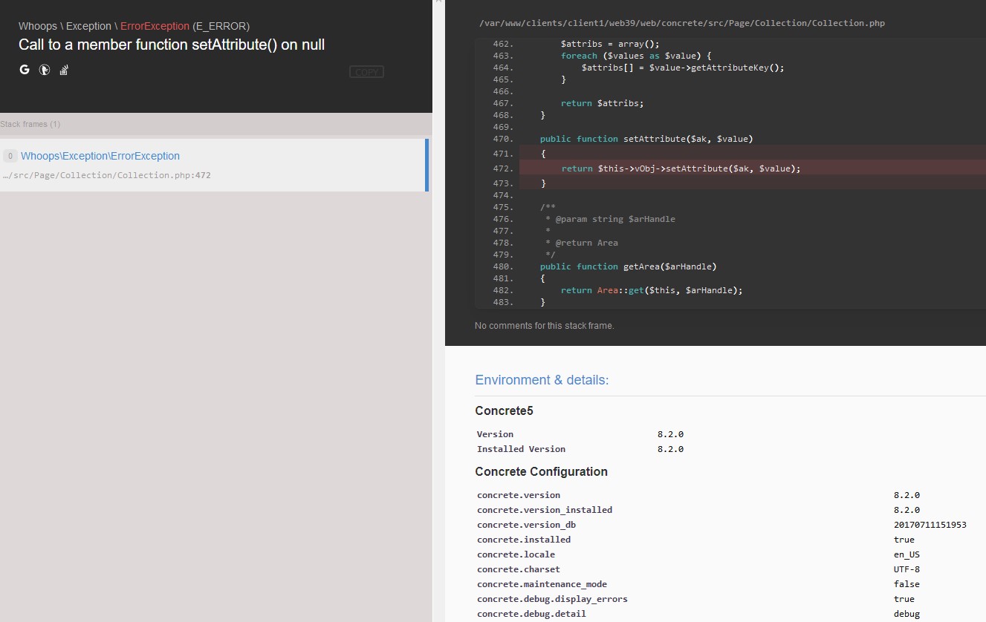The image size is (986, 622).
Task: Search the error on Stack Overflow
Action: pos(63,69)
